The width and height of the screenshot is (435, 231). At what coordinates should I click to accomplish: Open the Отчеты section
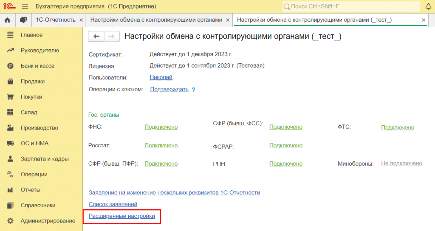[x=31, y=190]
